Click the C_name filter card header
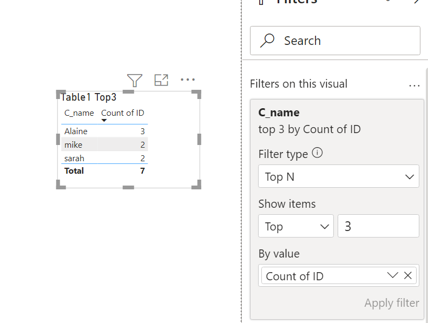The height and width of the screenshot is (323, 428). point(279,113)
